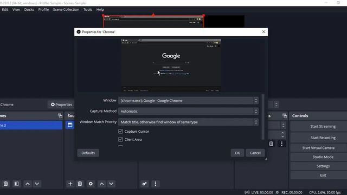Click the Chrome preview thumbnail in the dialog
The image size is (347, 195).
[171, 65]
